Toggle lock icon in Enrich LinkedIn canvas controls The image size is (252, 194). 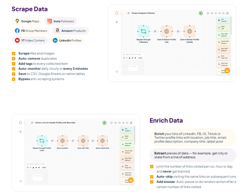[x=33, y=167]
